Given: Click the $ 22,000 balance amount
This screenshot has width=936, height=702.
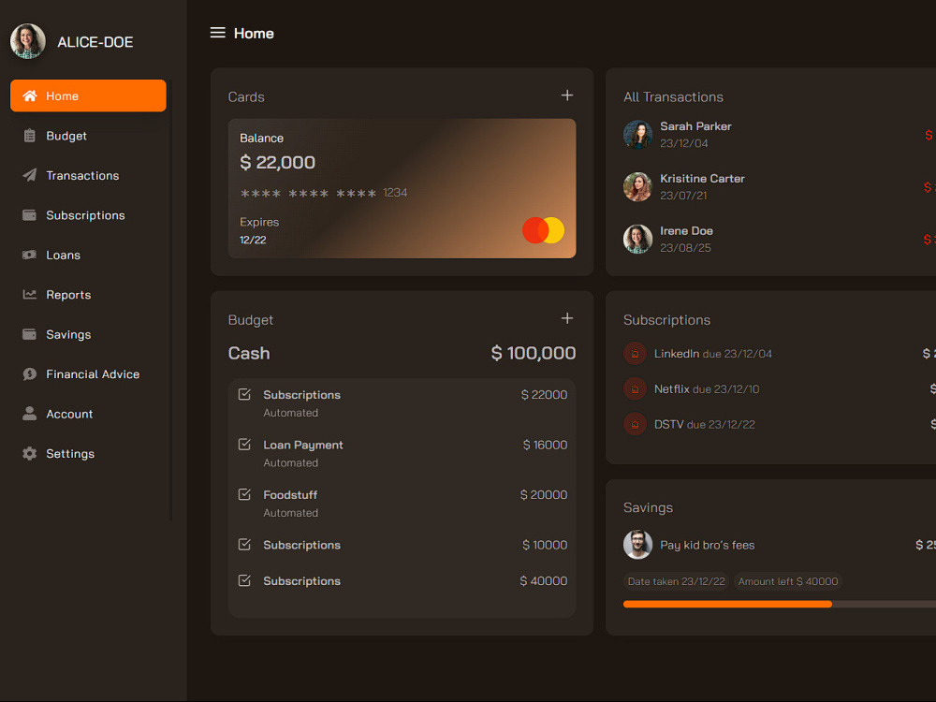Looking at the screenshot, I should coord(278,162).
